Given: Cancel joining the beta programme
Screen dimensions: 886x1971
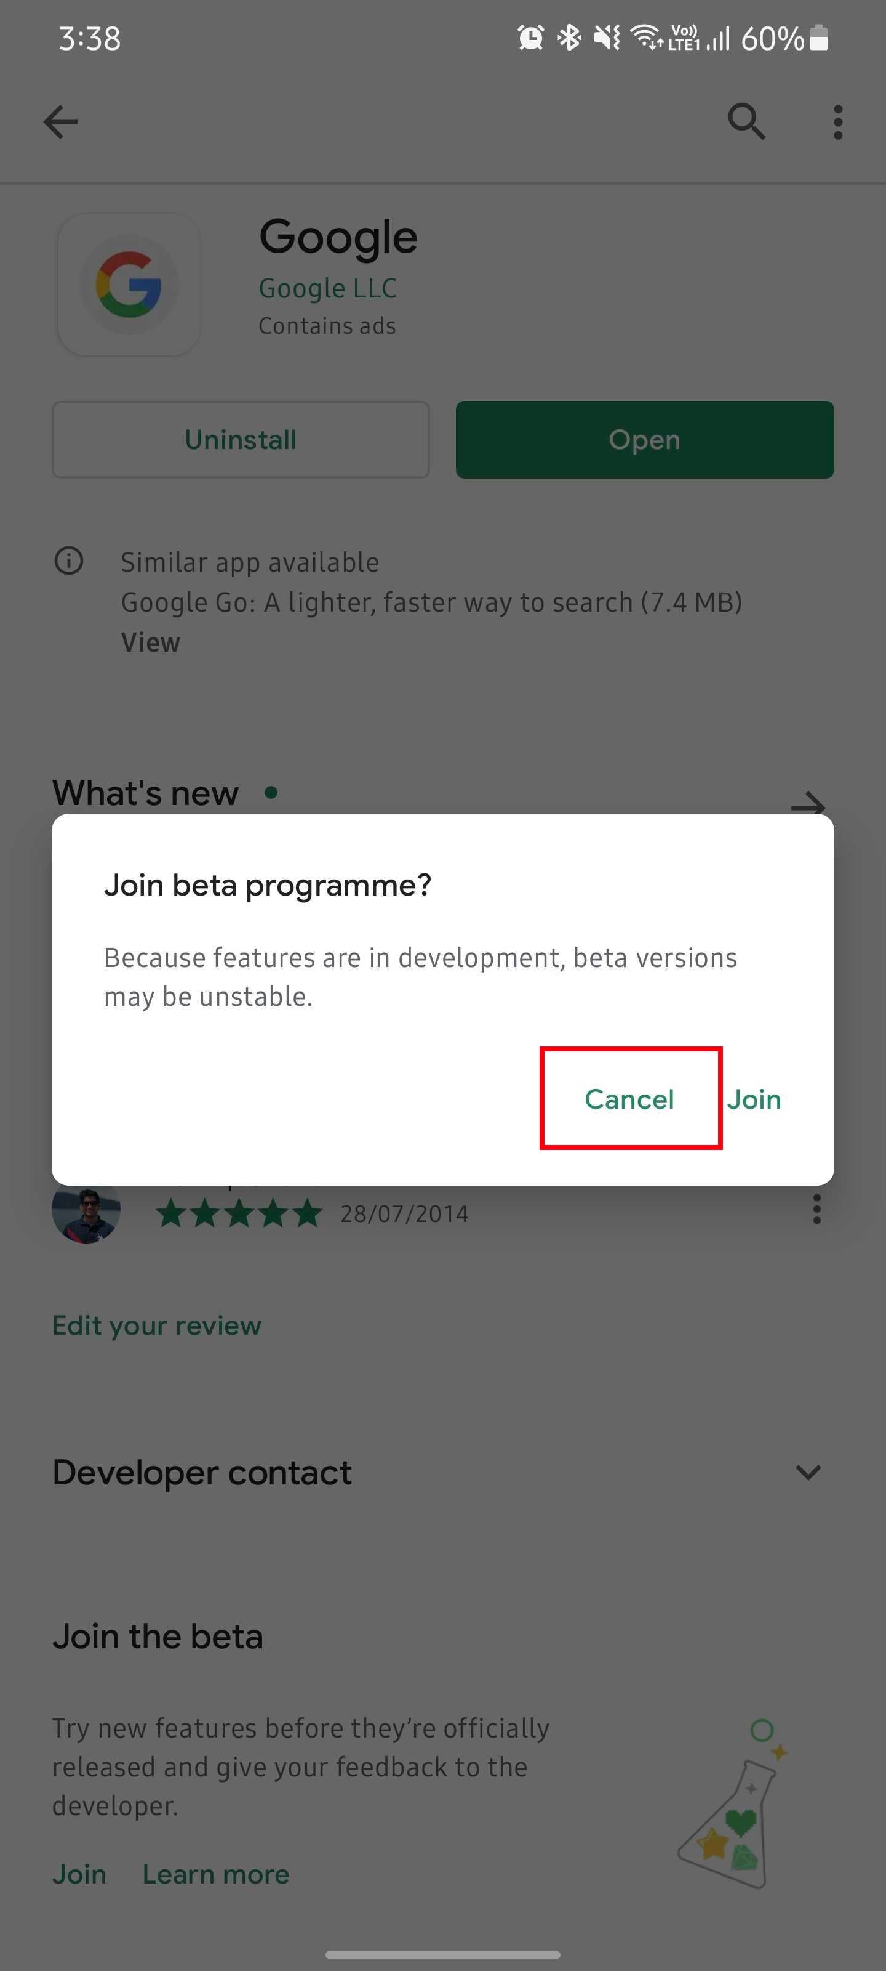Looking at the screenshot, I should (630, 1099).
